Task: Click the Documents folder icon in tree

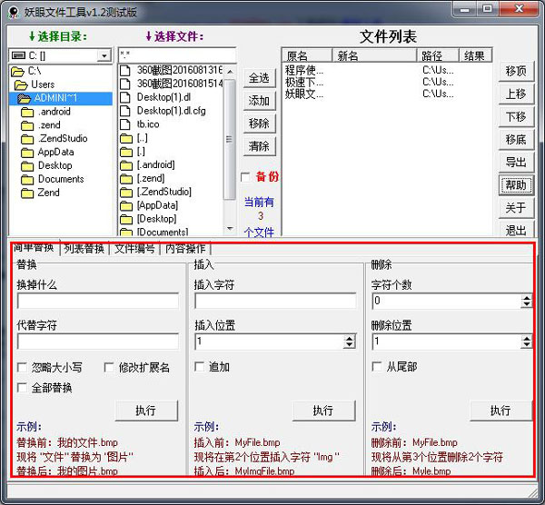Action: point(27,180)
